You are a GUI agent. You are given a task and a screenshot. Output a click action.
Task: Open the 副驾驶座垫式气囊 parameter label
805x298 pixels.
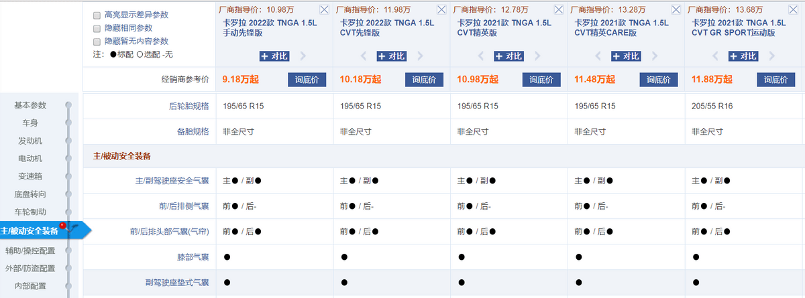(x=178, y=283)
